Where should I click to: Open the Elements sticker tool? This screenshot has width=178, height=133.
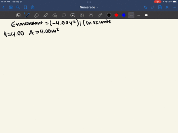click(x=73, y=15)
